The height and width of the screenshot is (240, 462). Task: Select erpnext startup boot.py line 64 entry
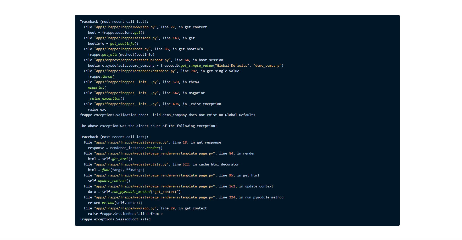(153, 60)
